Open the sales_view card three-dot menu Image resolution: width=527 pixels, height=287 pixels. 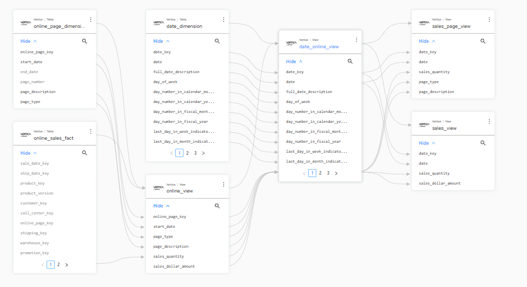coord(489,121)
